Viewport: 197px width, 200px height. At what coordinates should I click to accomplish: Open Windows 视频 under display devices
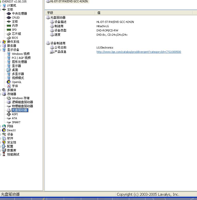(x=21, y=54)
